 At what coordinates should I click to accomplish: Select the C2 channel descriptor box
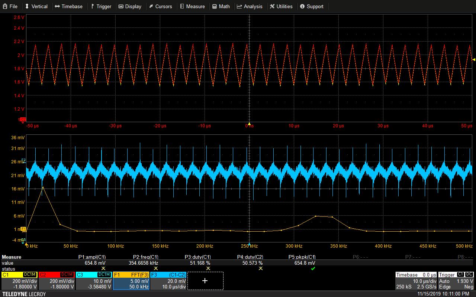click(x=57, y=281)
